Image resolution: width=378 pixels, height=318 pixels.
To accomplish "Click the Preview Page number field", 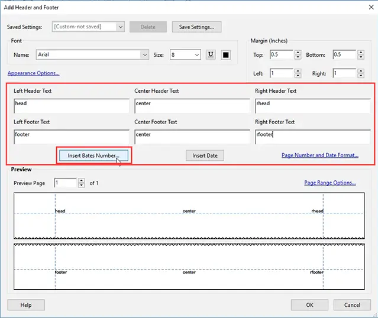I will [65, 183].
